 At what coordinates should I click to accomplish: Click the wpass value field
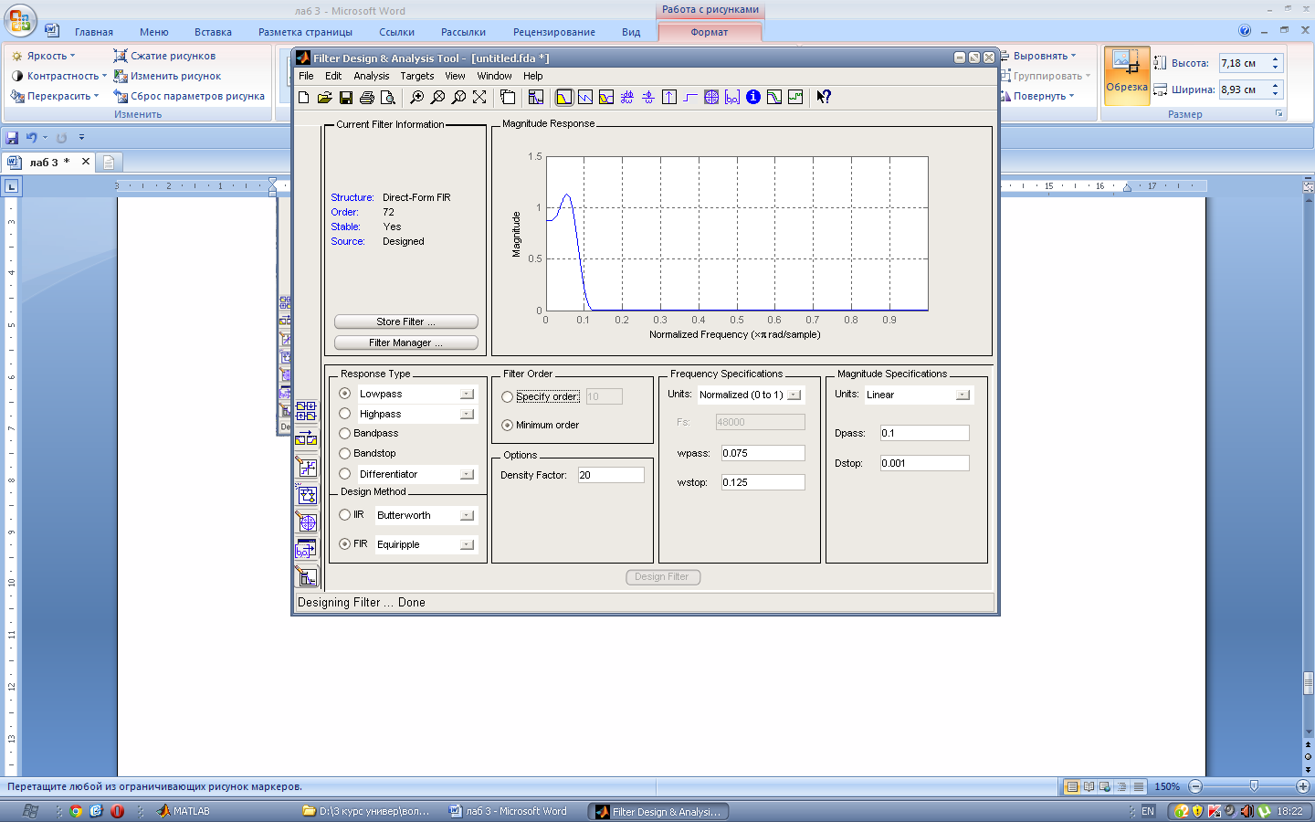pyautogui.click(x=763, y=453)
